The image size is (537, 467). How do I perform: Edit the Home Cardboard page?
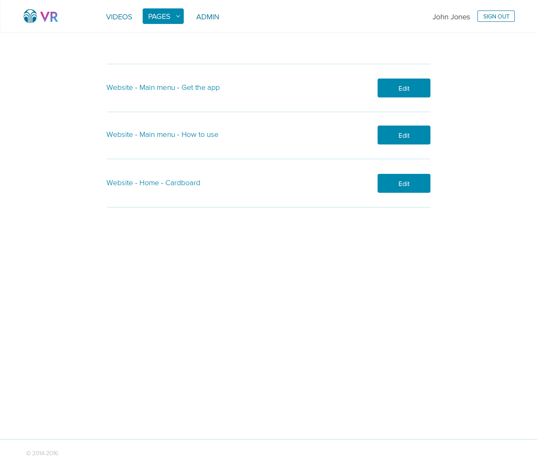pyautogui.click(x=404, y=184)
